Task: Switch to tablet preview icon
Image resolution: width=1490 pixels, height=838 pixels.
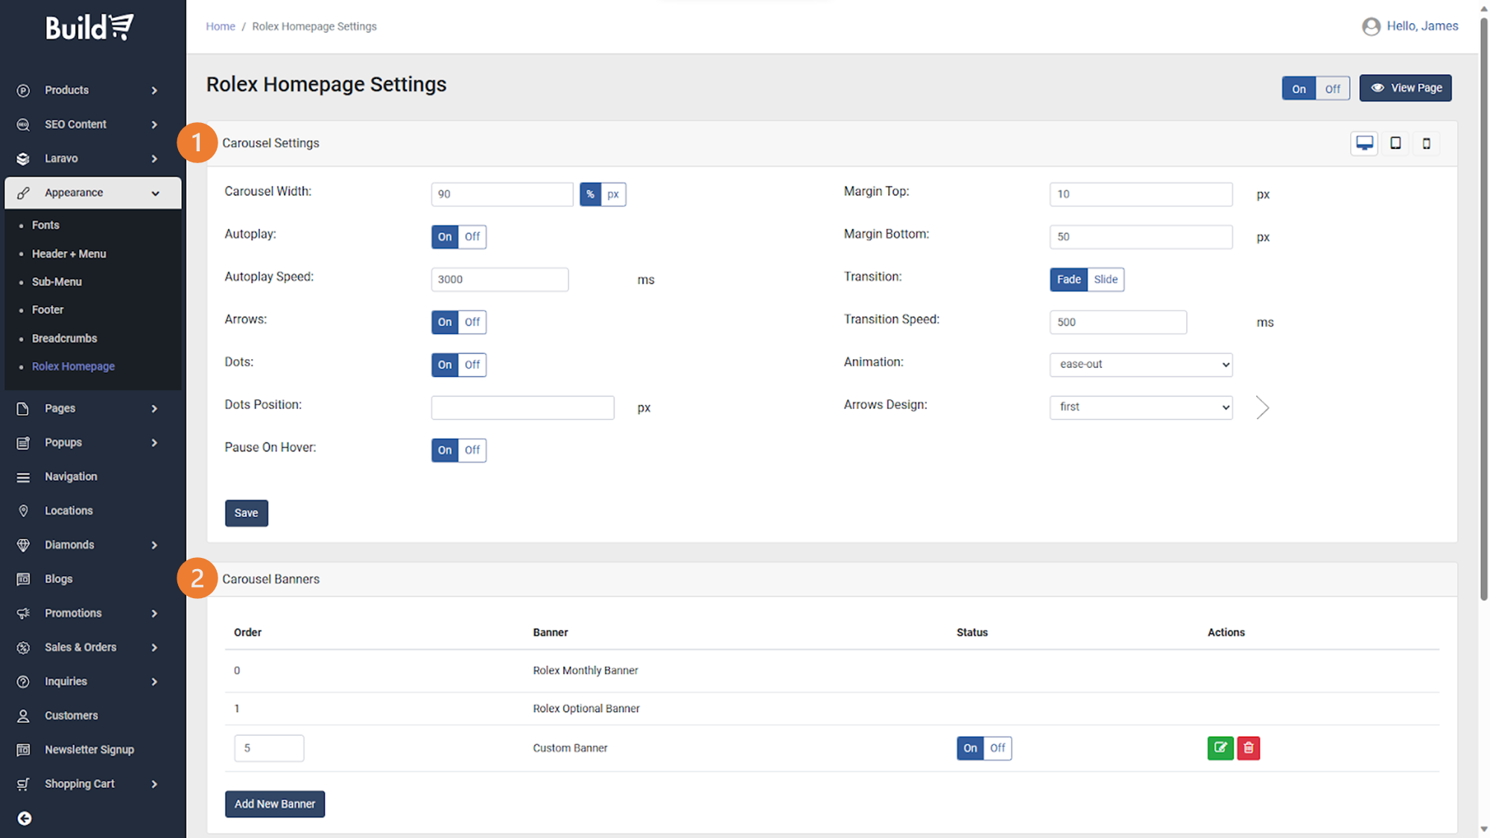Action: (x=1395, y=143)
